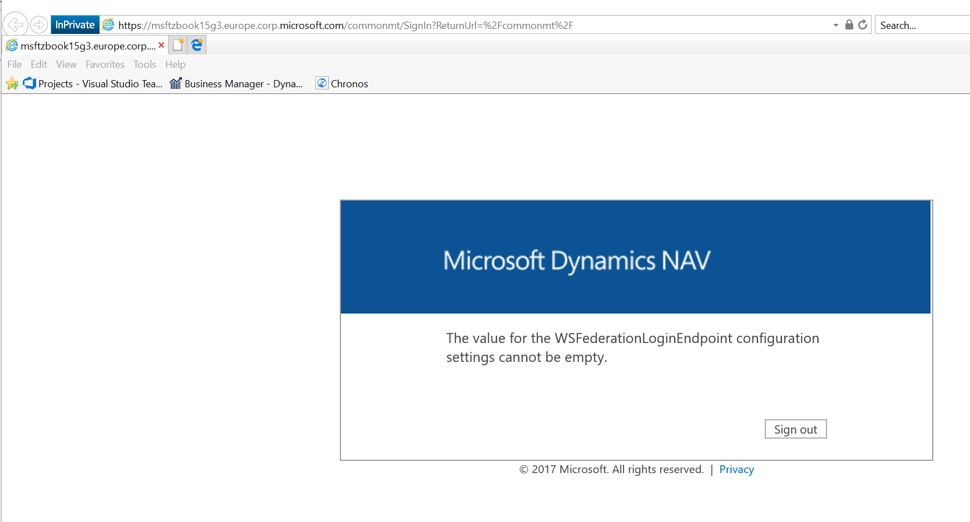
Task: Refresh the page with the reload icon
Action: [x=863, y=25]
